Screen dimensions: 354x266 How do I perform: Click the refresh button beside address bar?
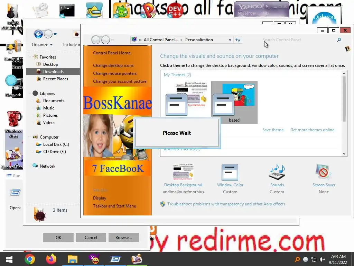(238, 40)
